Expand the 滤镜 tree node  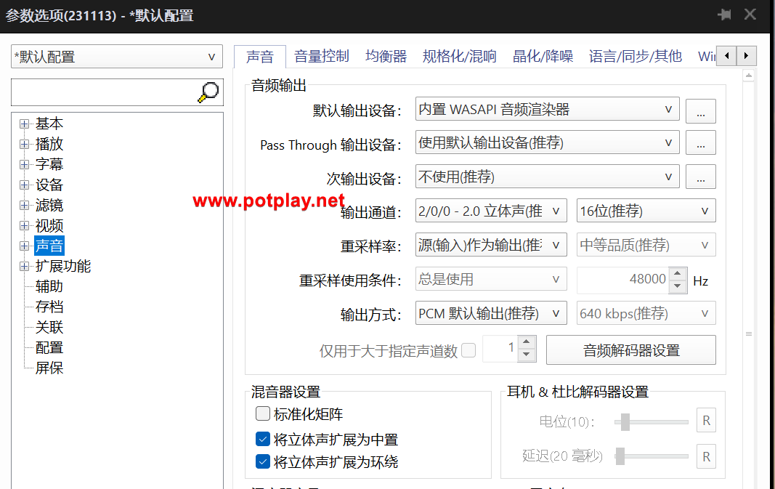24,205
